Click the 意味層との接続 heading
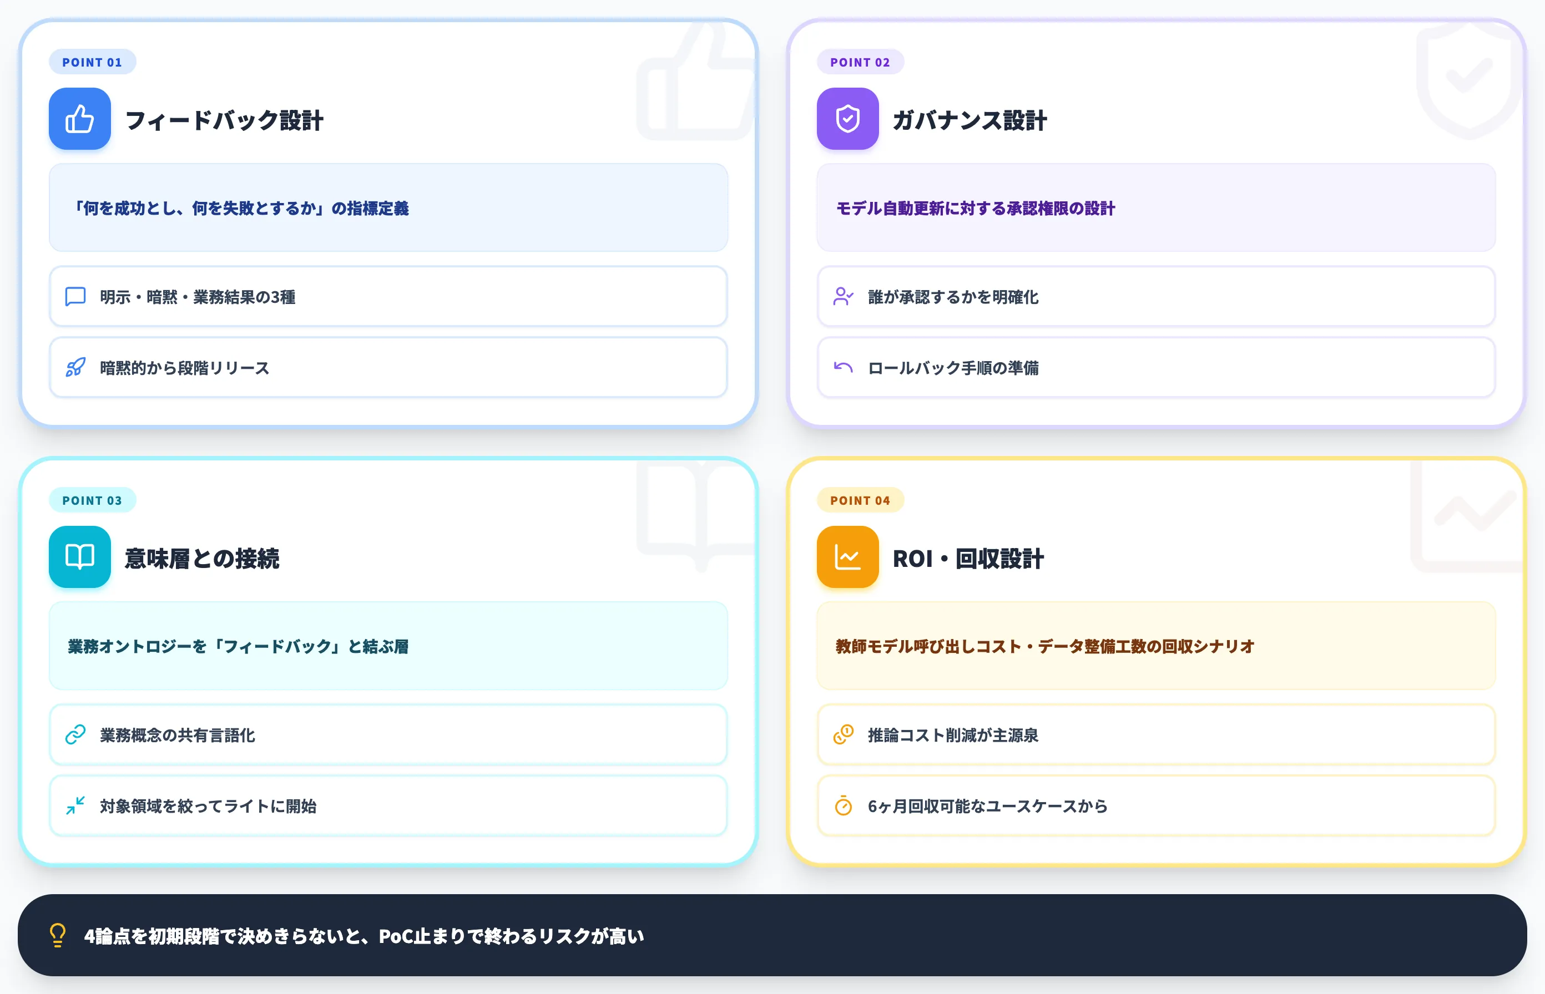 point(201,559)
